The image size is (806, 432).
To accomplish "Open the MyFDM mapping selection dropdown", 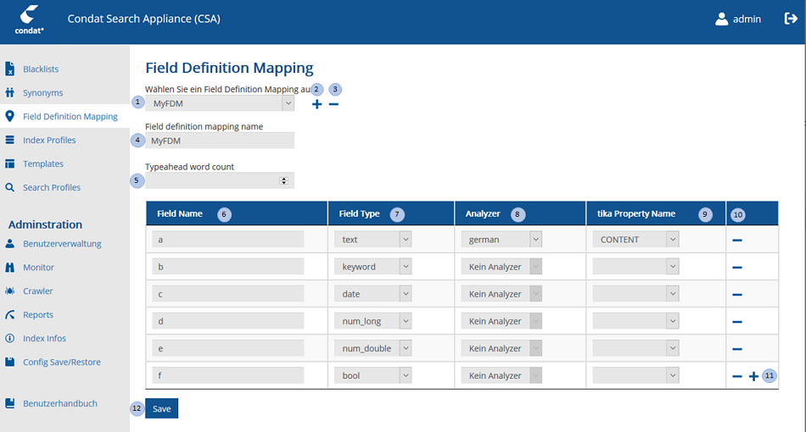I will pos(220,103).
